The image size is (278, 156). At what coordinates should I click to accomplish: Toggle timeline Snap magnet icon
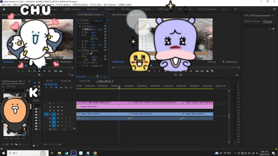tap(51, 87)
